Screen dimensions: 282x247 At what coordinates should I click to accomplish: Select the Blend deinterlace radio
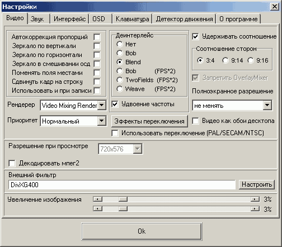[x=120, y=62]
